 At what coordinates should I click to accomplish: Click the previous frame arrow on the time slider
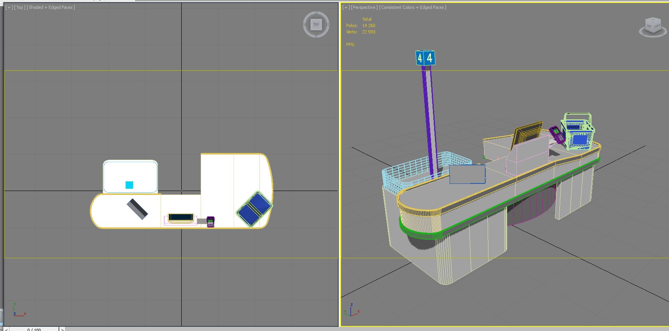[x=6, y=329]
